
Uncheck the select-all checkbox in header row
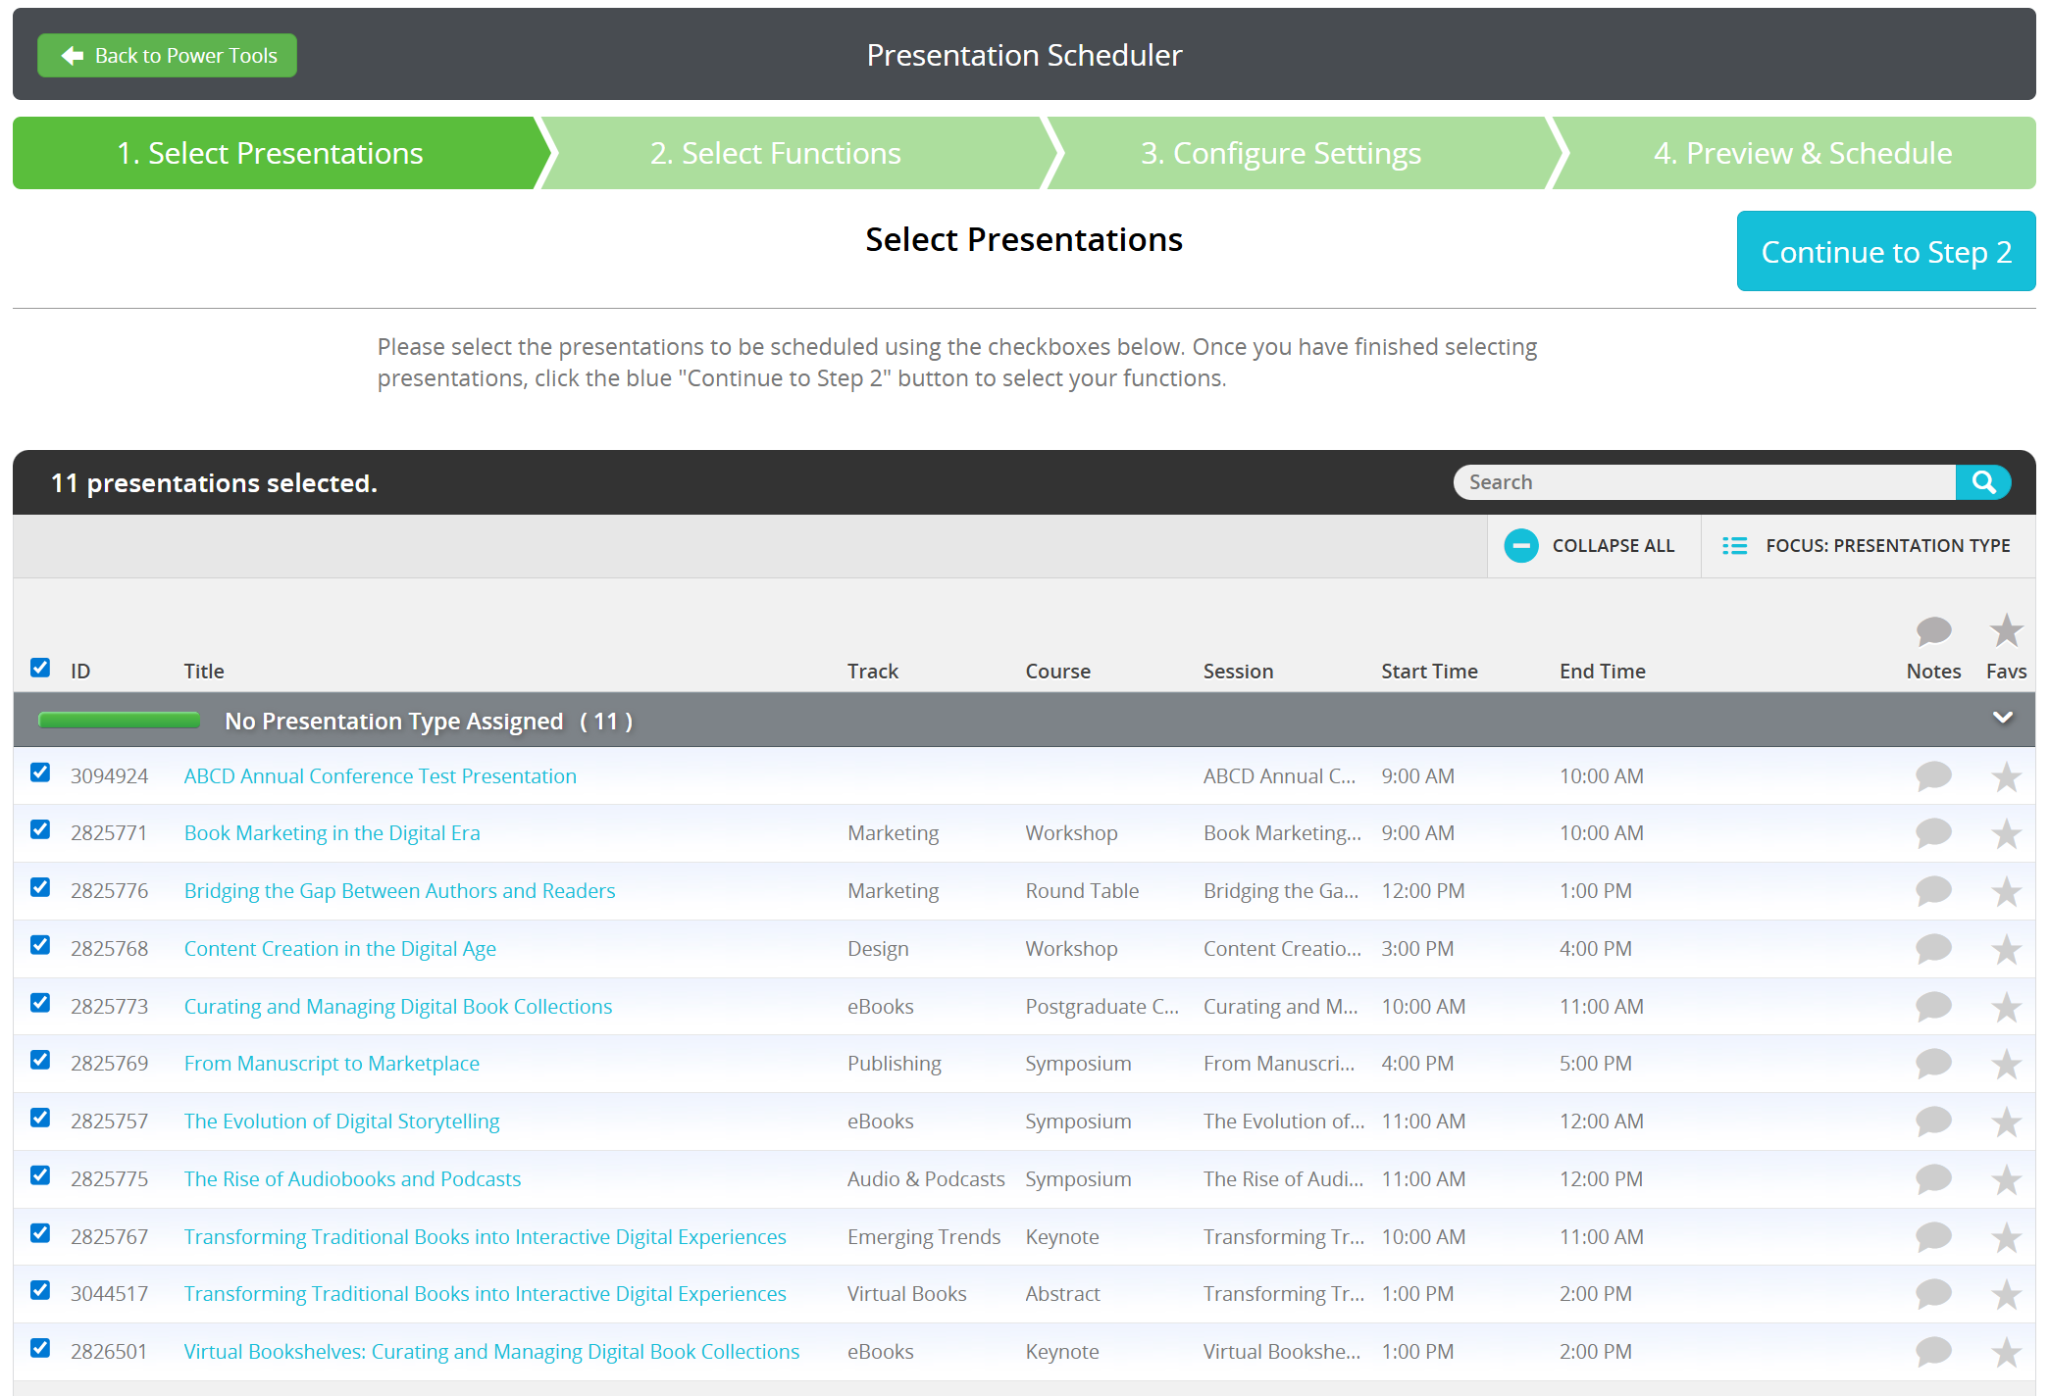tap(40, 669)
